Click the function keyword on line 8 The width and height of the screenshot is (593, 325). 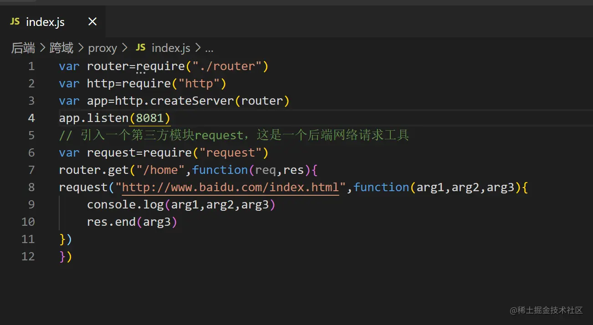tap(381, 188)
